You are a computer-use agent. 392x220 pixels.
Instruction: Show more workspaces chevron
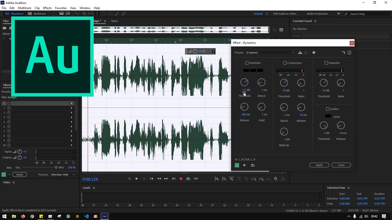coord(338,14)
